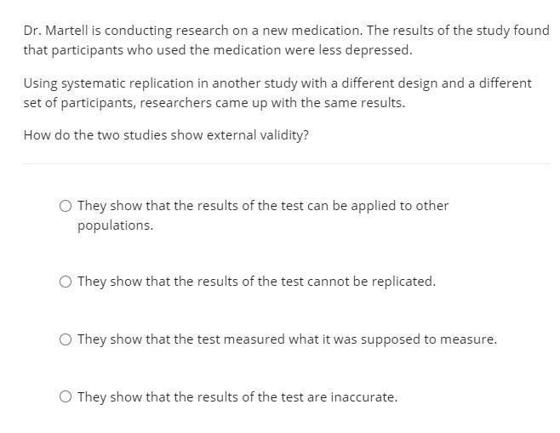The width and height of the screenshot is (560, 433).
Task: Select the 'applied to other populations' radio button
Action: click(66, 206)
